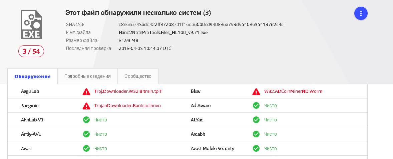Click the Avast green checkmark icon
Image resolution: width=393 pixels, height=159 pixels.
(86, 148)
